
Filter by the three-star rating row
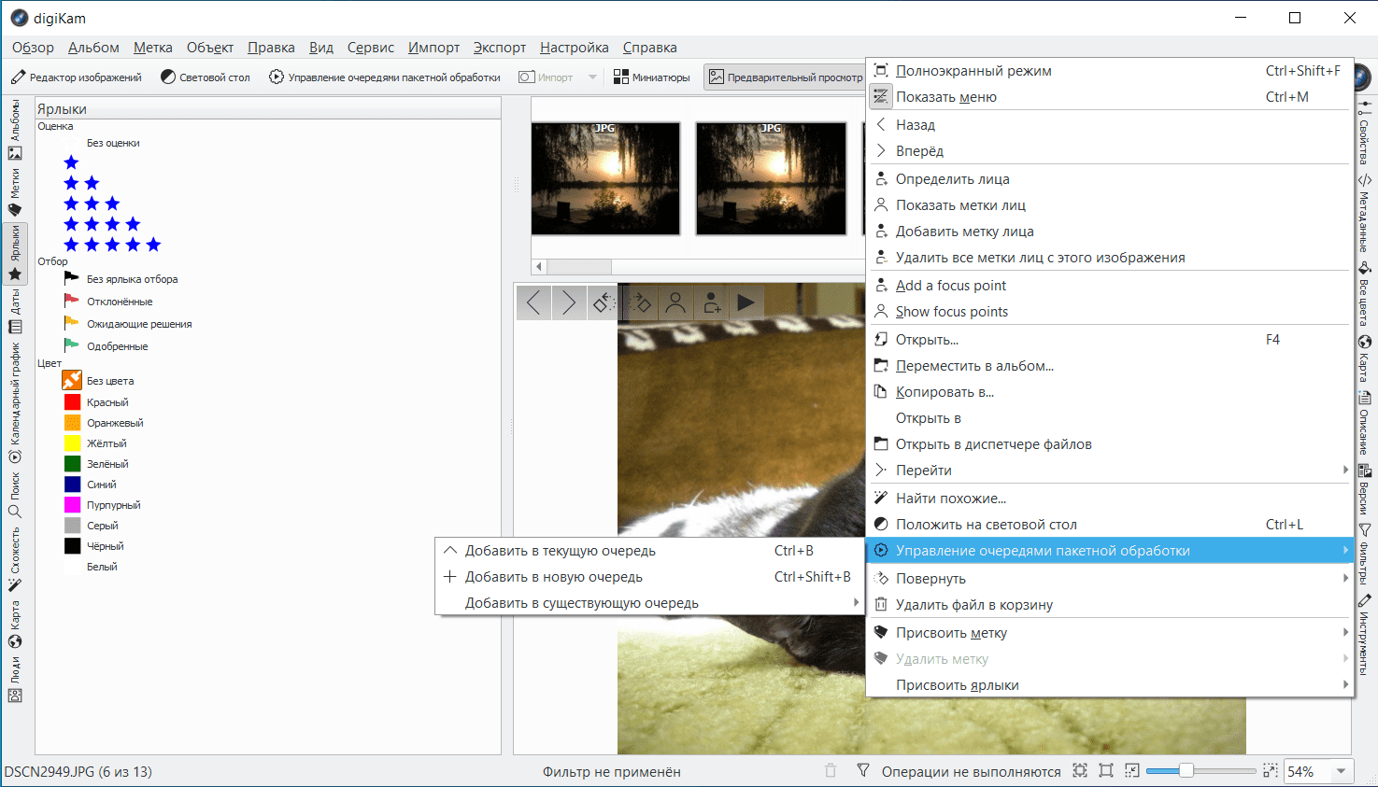pyautogui.click(x=92, y=204)
